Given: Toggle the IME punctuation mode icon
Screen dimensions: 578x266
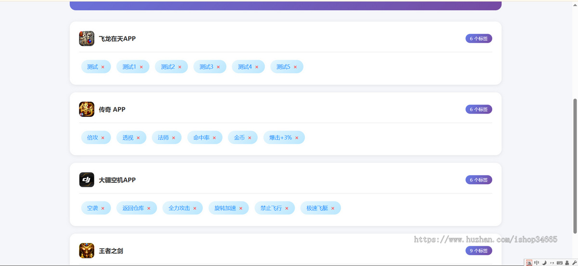Looking at the screenshot, I should click(x=552, y=263).
